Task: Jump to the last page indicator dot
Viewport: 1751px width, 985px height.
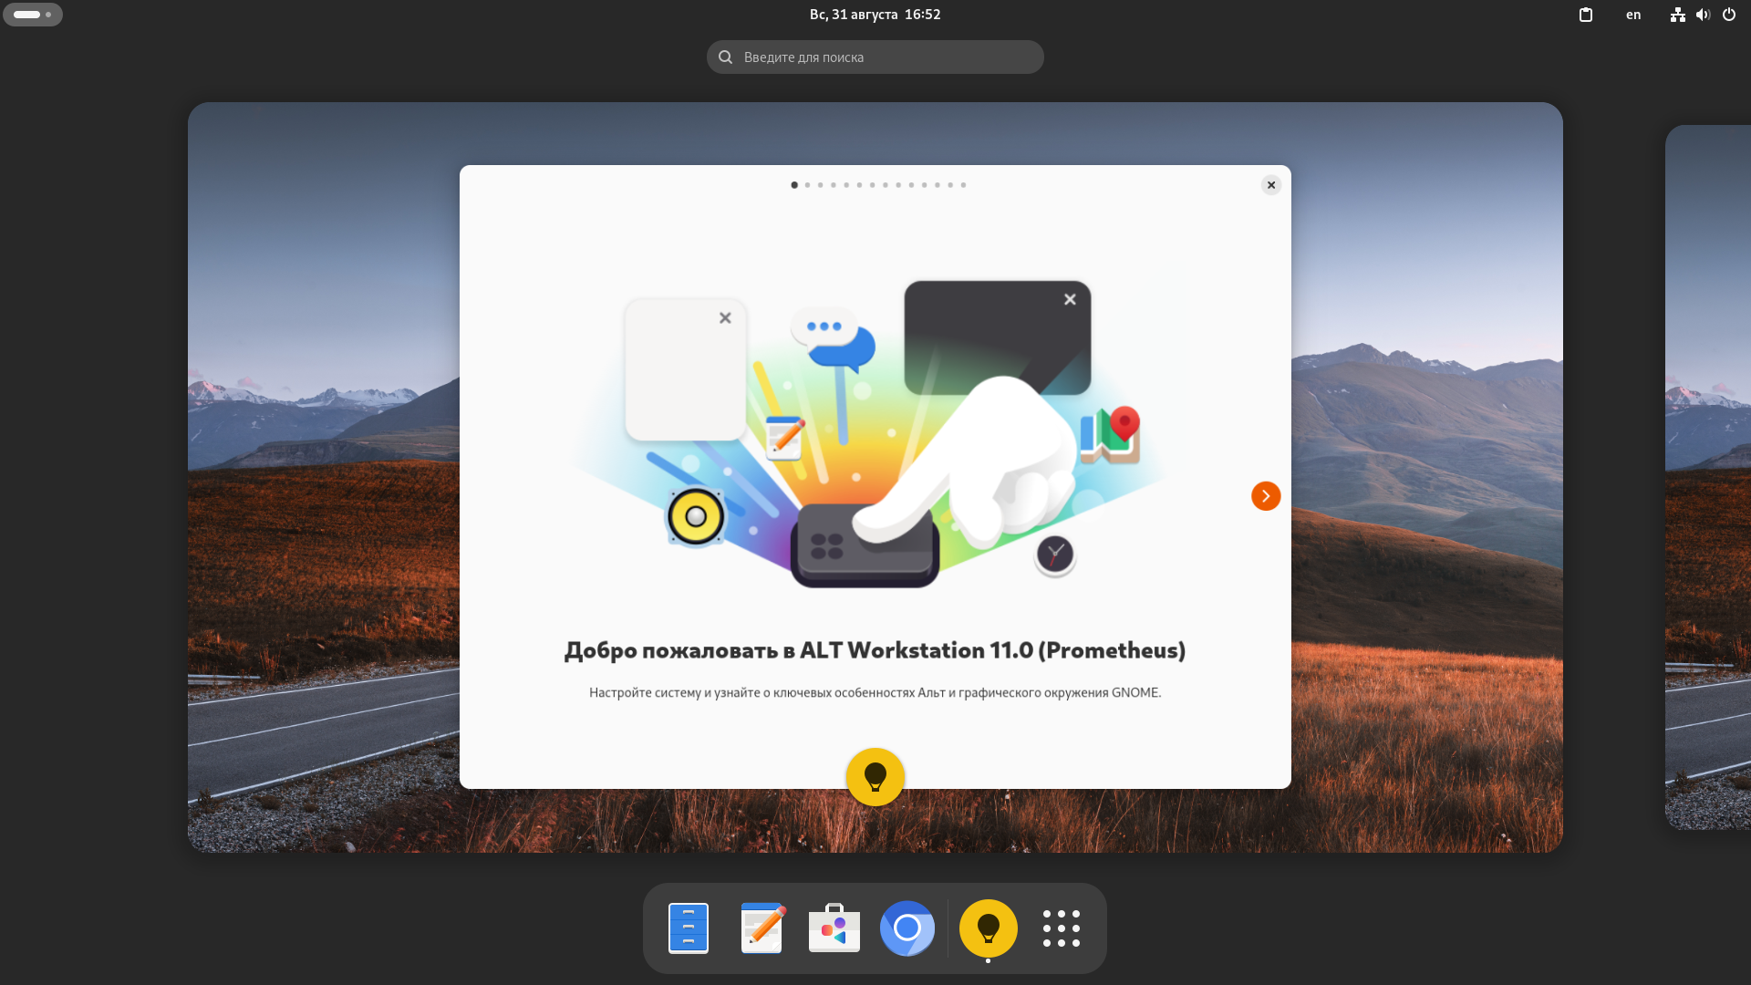Action: pyautogui.click(x=963, y=185)
